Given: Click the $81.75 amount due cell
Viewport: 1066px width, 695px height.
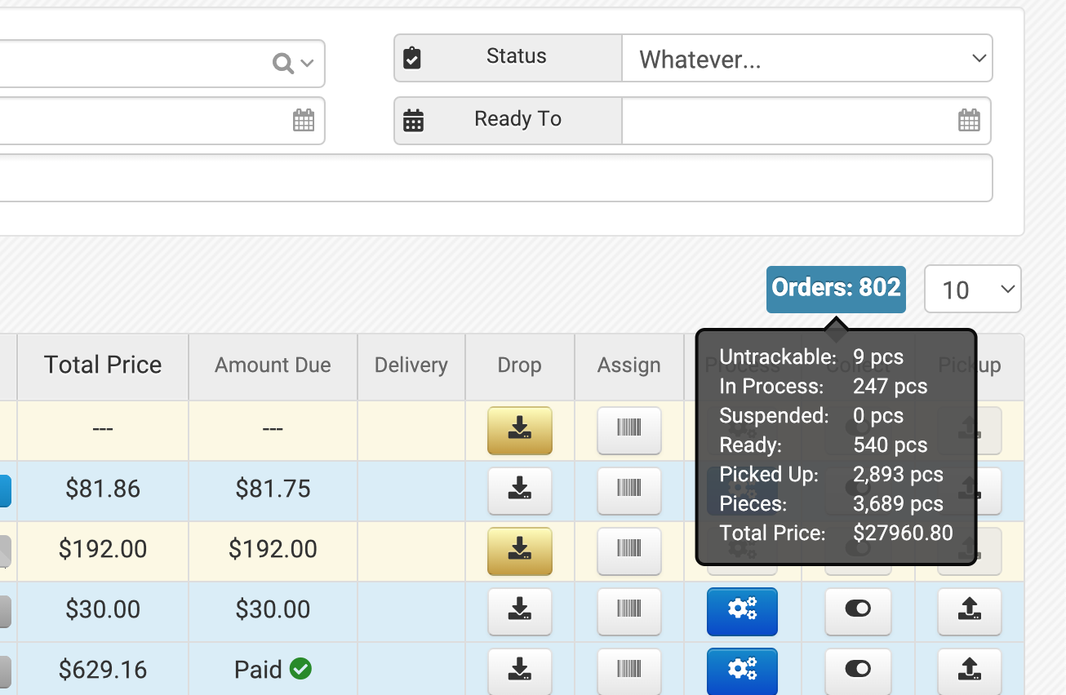Looking at the screenshot, I should click(x=273, y=490).
